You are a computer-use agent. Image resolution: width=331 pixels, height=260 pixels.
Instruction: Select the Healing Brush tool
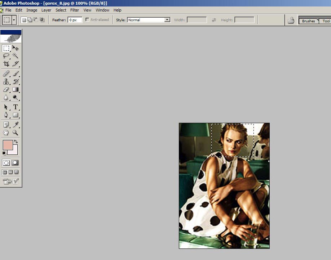pos(6,73)
